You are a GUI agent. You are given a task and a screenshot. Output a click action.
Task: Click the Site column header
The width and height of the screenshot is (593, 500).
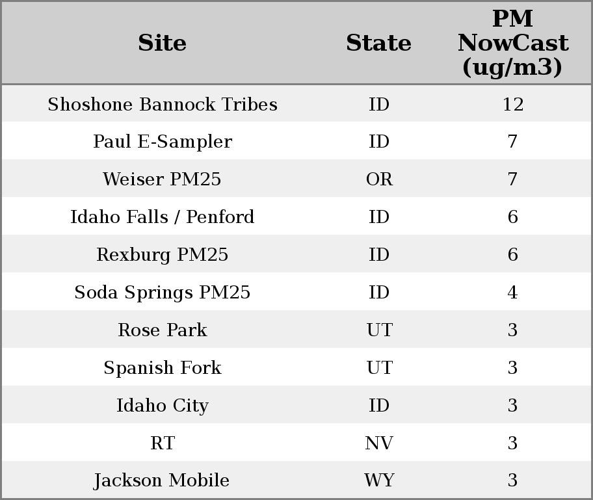[x=163, y=44]
